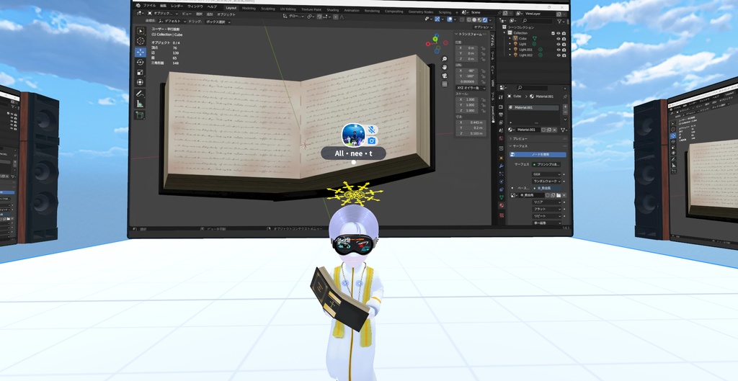Toggle lock for scale Z field

tap(484, 110)
